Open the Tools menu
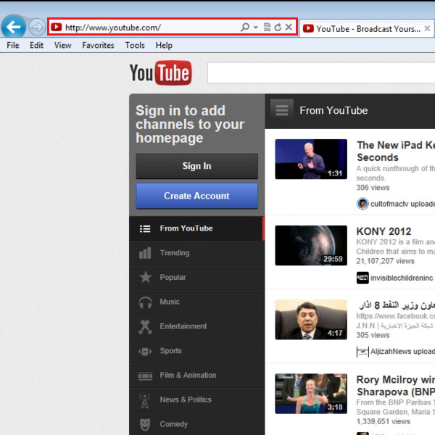 (x=135, y=45)
